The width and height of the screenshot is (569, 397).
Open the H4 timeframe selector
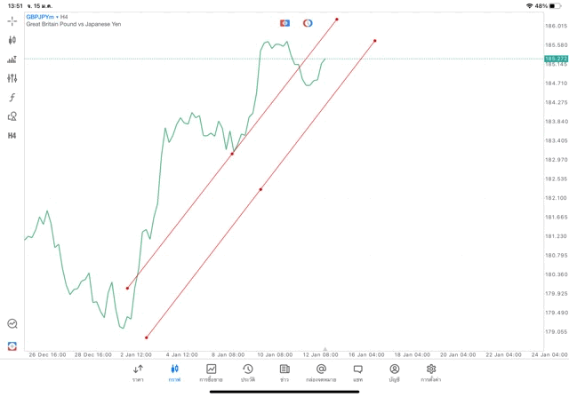12,136
